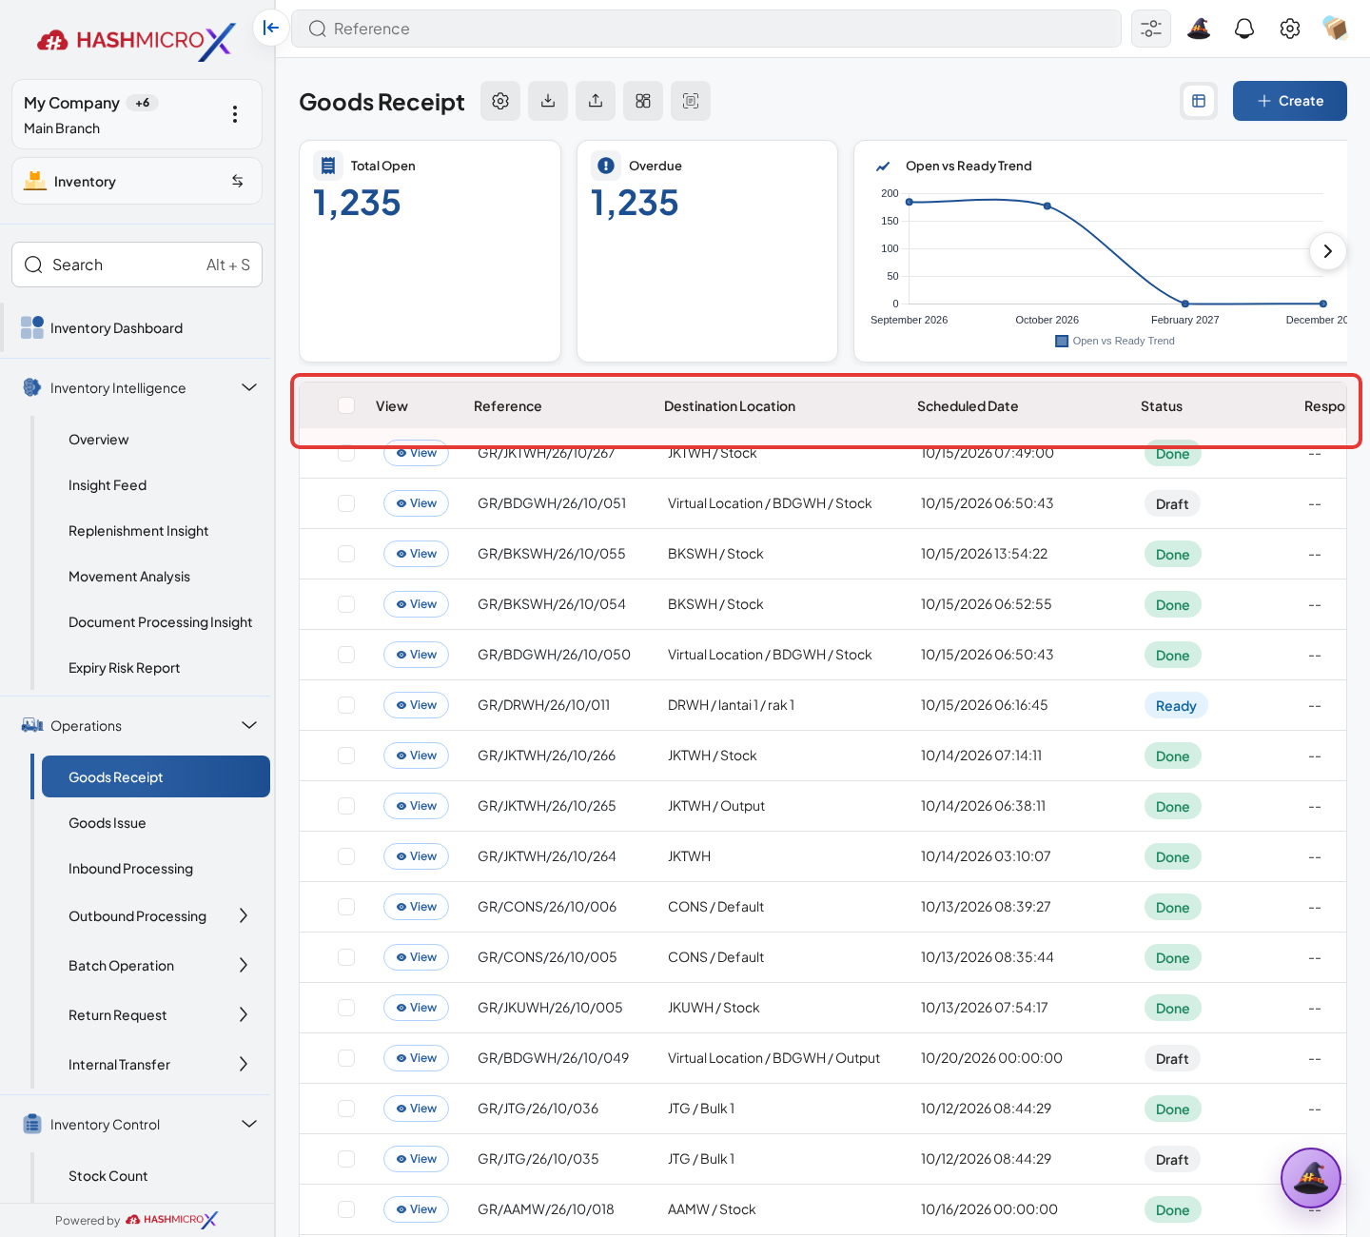Click the Create button

click(x=1290, y=101)
